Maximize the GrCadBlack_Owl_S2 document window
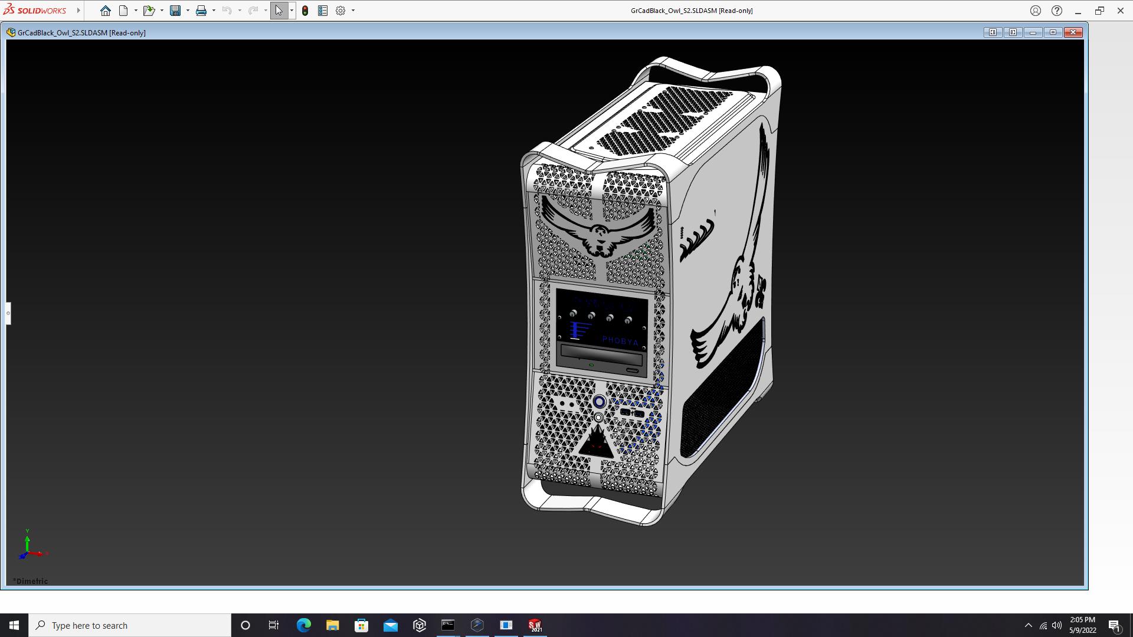 coord(1053,32)
